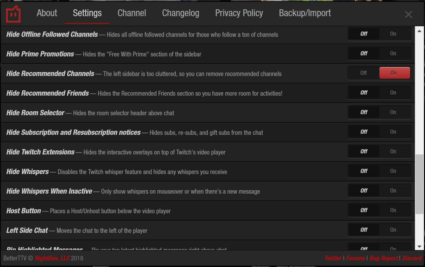Set Hide Twitch Extensions to Off

coord(364,151)
